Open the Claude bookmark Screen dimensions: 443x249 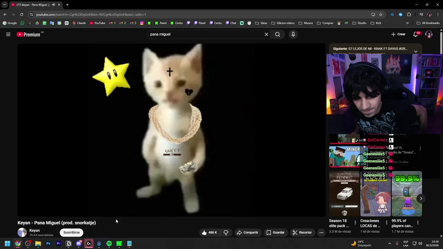click(x=79, y=23)
